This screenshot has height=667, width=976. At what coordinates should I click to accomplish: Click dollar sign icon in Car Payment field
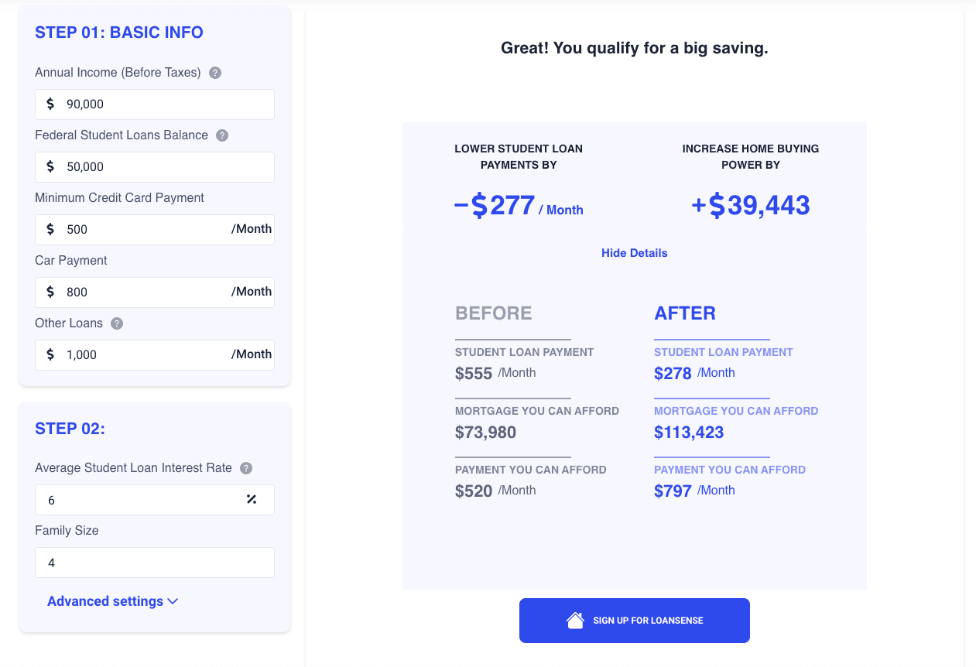(50, 292)
